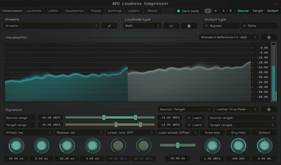Switch to Loudness tab
Image resolution: width=281 pixels, height=165 pixels.
34,11
